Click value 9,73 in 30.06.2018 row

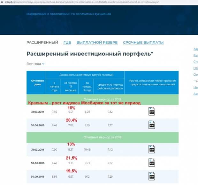(x=87, y=163)
